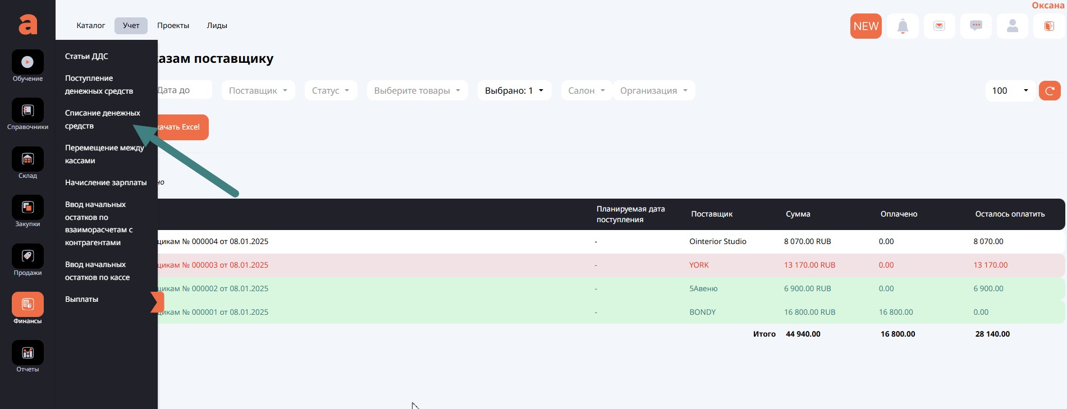Image resolution: width=1067 pixels, height=409 pixels.
Task: Expand the Поставщик filter dropdown
Action: click(x=258, y=91)
